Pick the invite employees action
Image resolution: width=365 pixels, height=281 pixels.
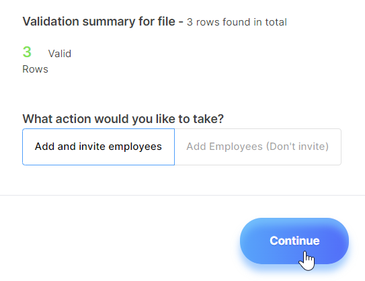coord(98,147)
